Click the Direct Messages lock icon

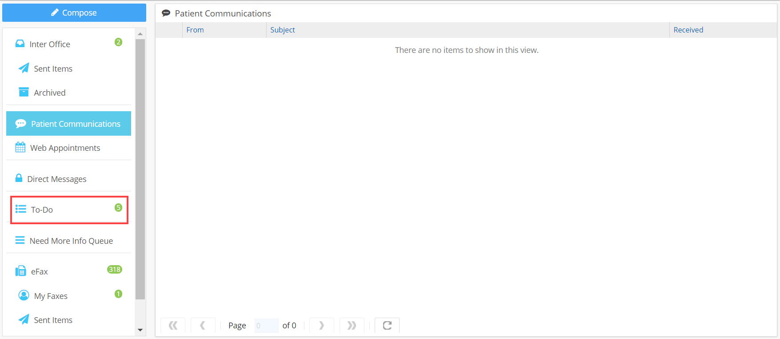[x=19, y=178]
